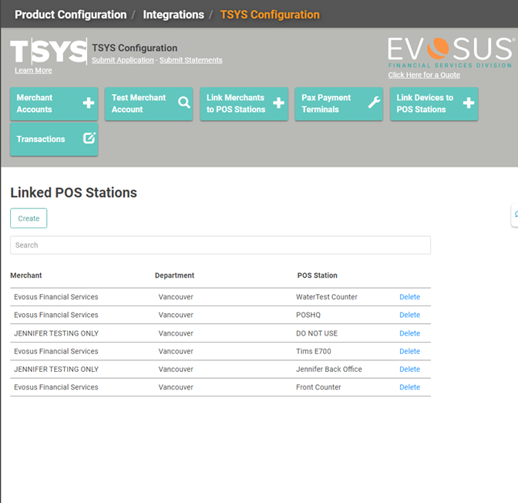Open Link Devices to POS Stations tile
518x503 pixels.
pyautogui.click(x=434, y=103)
